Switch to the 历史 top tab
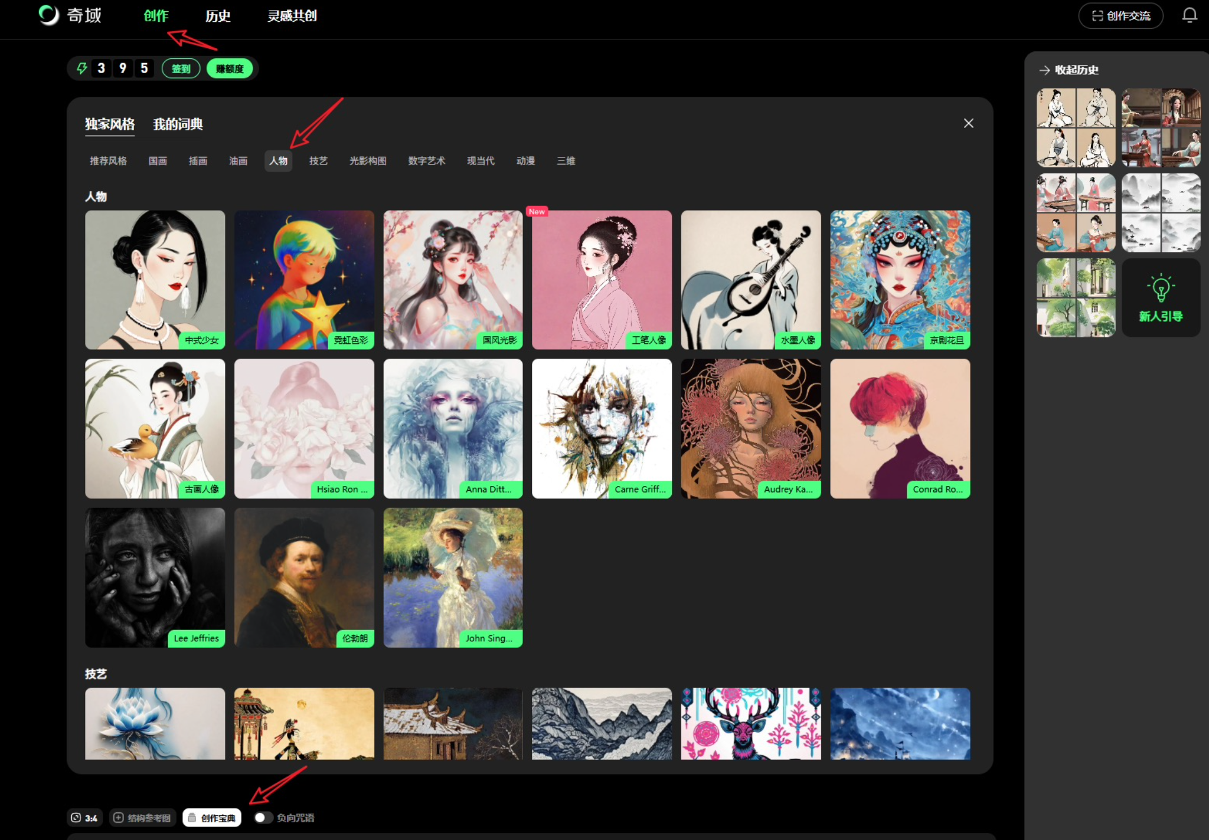 coord(218,16)
